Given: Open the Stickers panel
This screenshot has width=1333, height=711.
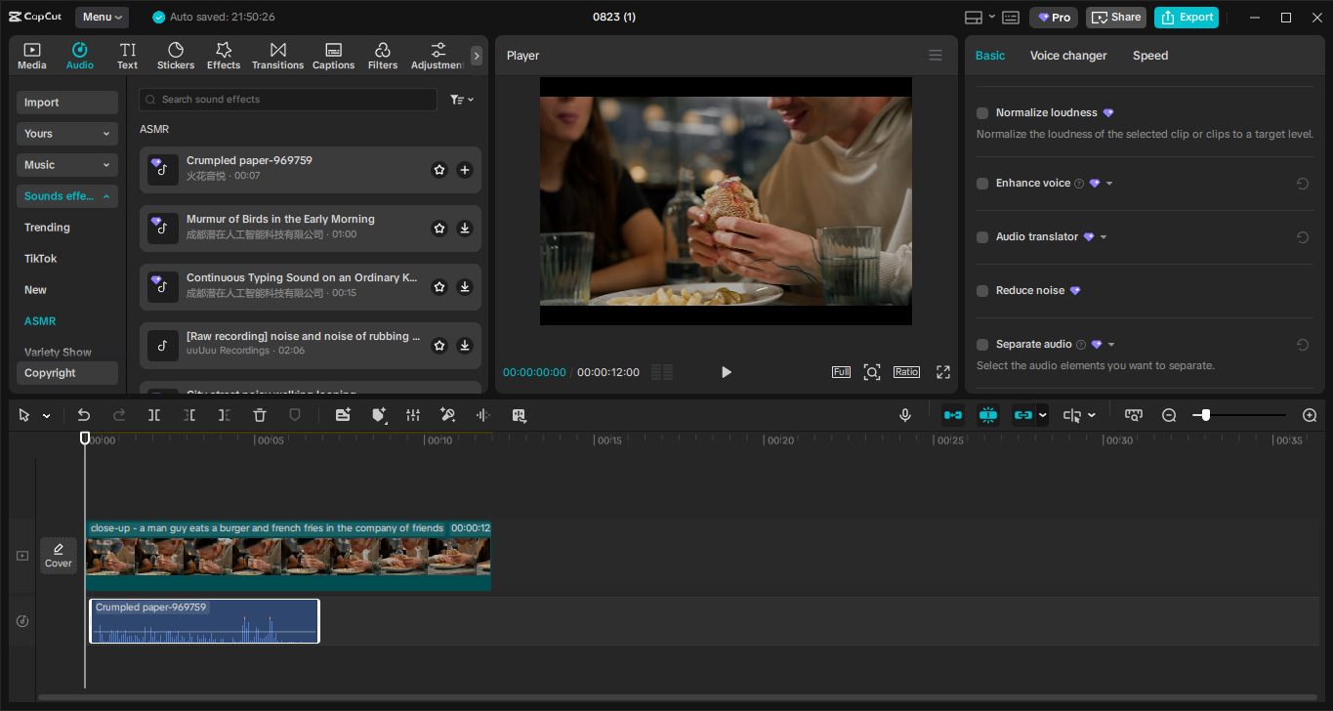Looking at the screenshot, I should coord(176,56).
